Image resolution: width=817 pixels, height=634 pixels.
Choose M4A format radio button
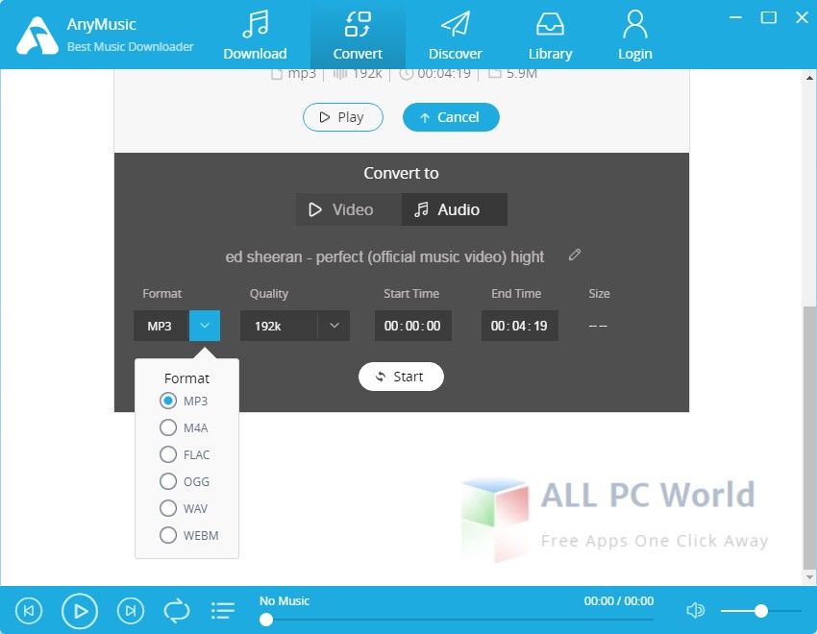pos(168,427)
